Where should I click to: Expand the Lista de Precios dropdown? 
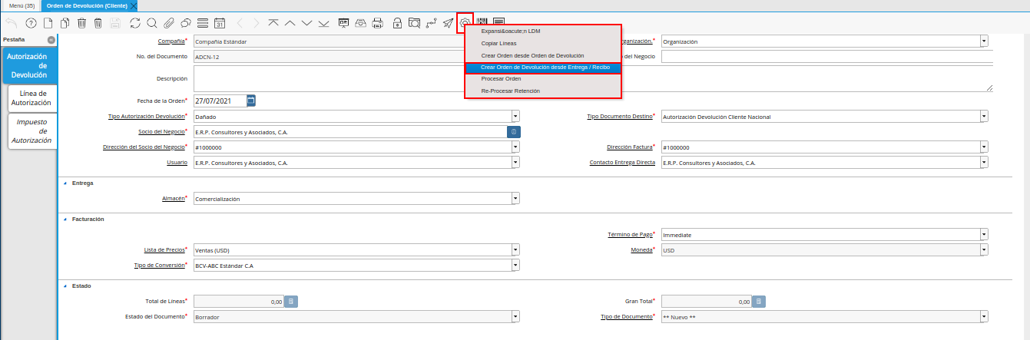[515, 249]
